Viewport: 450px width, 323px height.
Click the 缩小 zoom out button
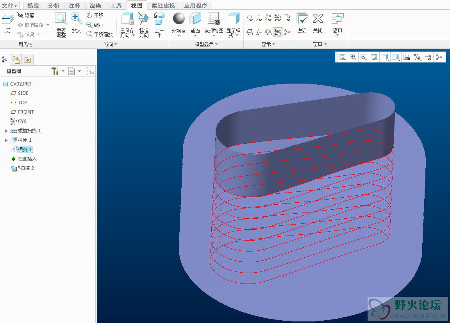pos(95,25)
